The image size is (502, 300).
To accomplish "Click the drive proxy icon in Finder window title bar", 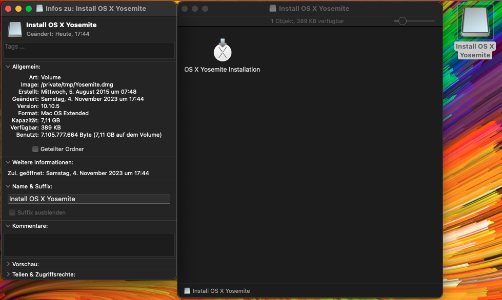I will click(x=273, y=8).
